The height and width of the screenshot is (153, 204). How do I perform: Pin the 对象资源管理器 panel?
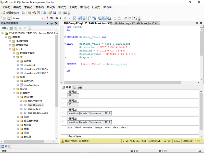[x=52, y=23]
